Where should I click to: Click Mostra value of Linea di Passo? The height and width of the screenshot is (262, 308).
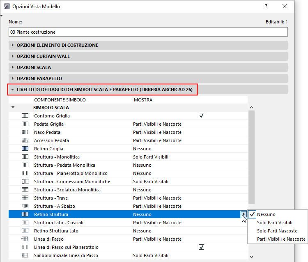coord(157,239)
